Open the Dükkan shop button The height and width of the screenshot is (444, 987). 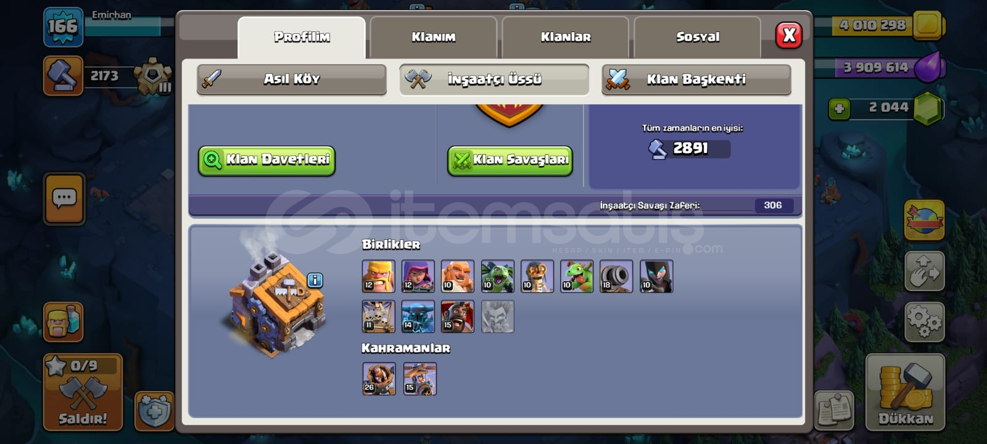pos(906,392)
